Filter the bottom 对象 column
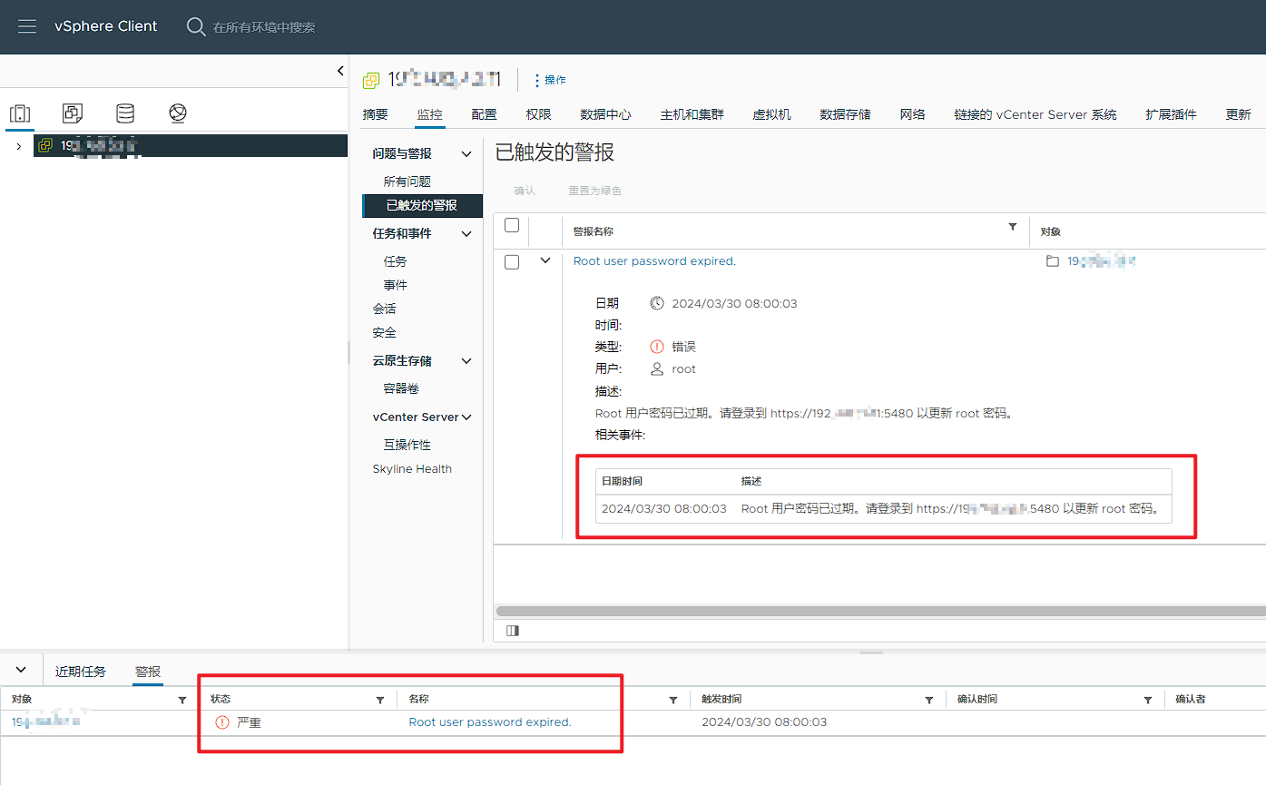 (x=182, y=700)
